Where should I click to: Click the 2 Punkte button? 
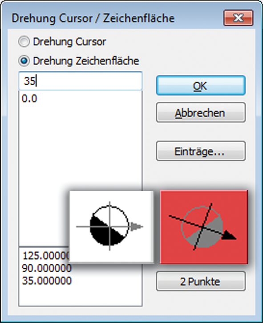(x=201, y=281)
